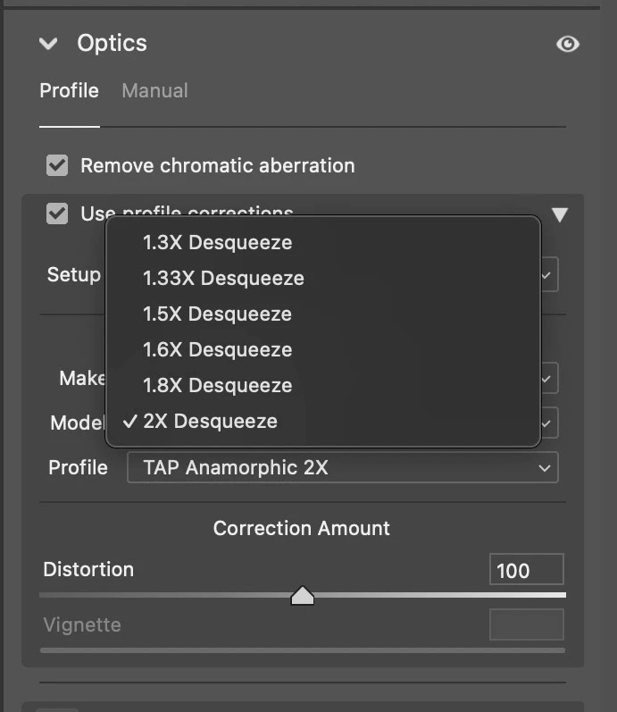Uncheck Remove chromatic aberration
The image size is (617, 712).
(x=57, y=165)
